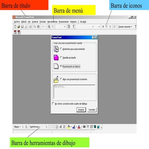
Task: Click the Copy icon in standard toolbar
Action: click(x=35, y=27)
